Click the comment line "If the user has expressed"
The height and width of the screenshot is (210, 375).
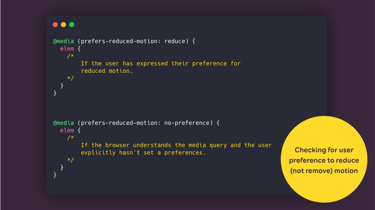point(160,63)
